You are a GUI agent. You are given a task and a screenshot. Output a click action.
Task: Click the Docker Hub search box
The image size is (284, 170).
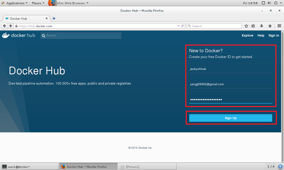coord(81,35)
